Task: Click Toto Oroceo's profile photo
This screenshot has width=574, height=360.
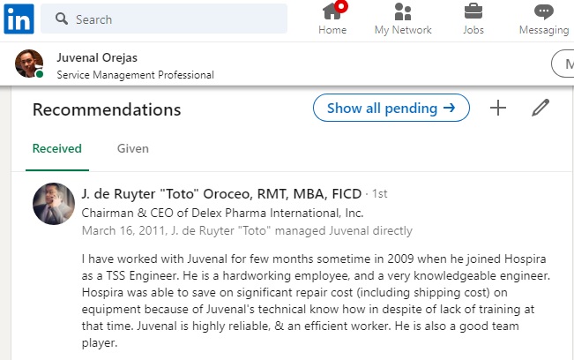Action: pyautogui.click(x=54, y=205)
